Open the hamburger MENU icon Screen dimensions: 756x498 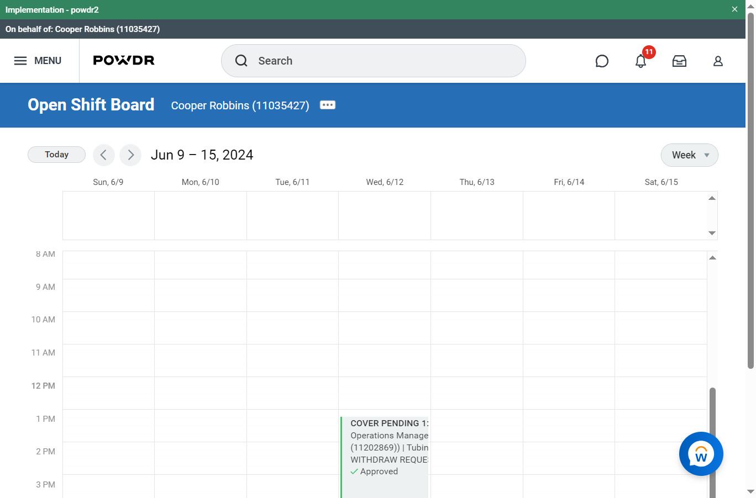click(x=20, y=61)
